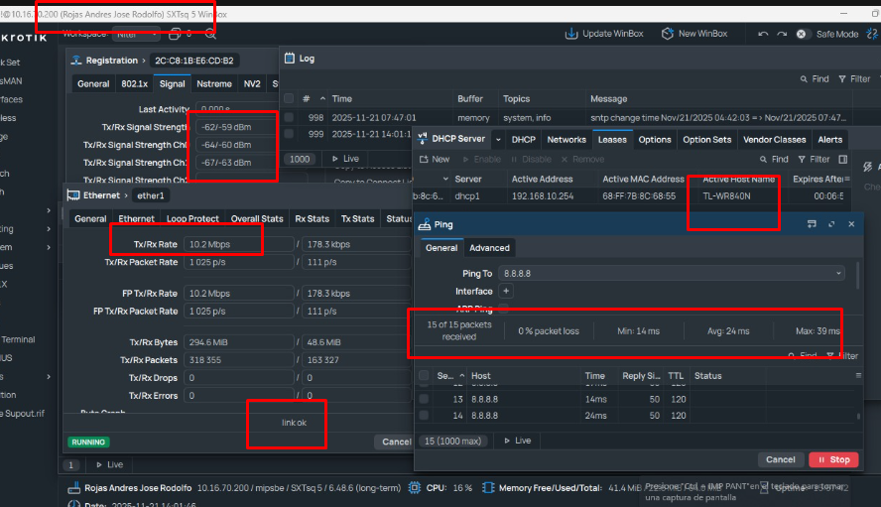
Task: Check the box for ping row 13
Action: 425,398
